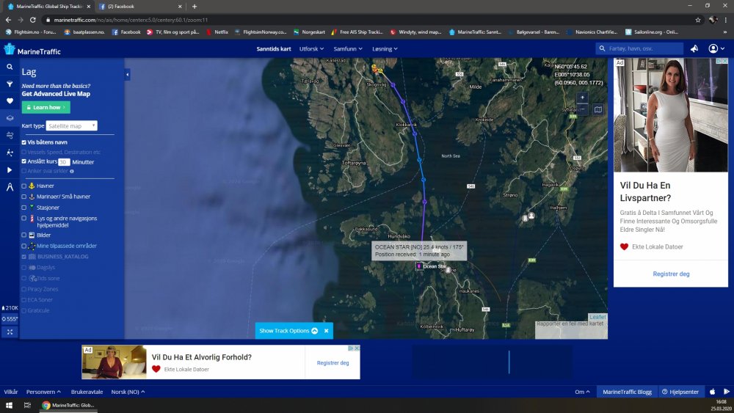Screen dimensions: 734x413
Task: Enable Lys og andre navigasjons hjelpemiddel checkbox
Action: coord(24,219)
